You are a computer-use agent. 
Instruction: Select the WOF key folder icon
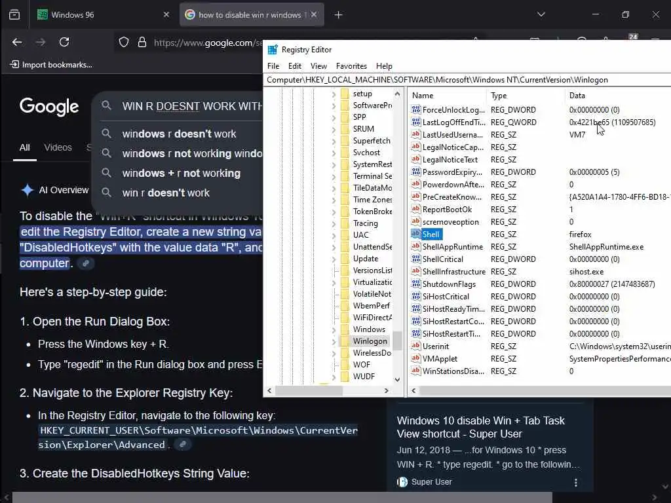click(x=345, y=365)
